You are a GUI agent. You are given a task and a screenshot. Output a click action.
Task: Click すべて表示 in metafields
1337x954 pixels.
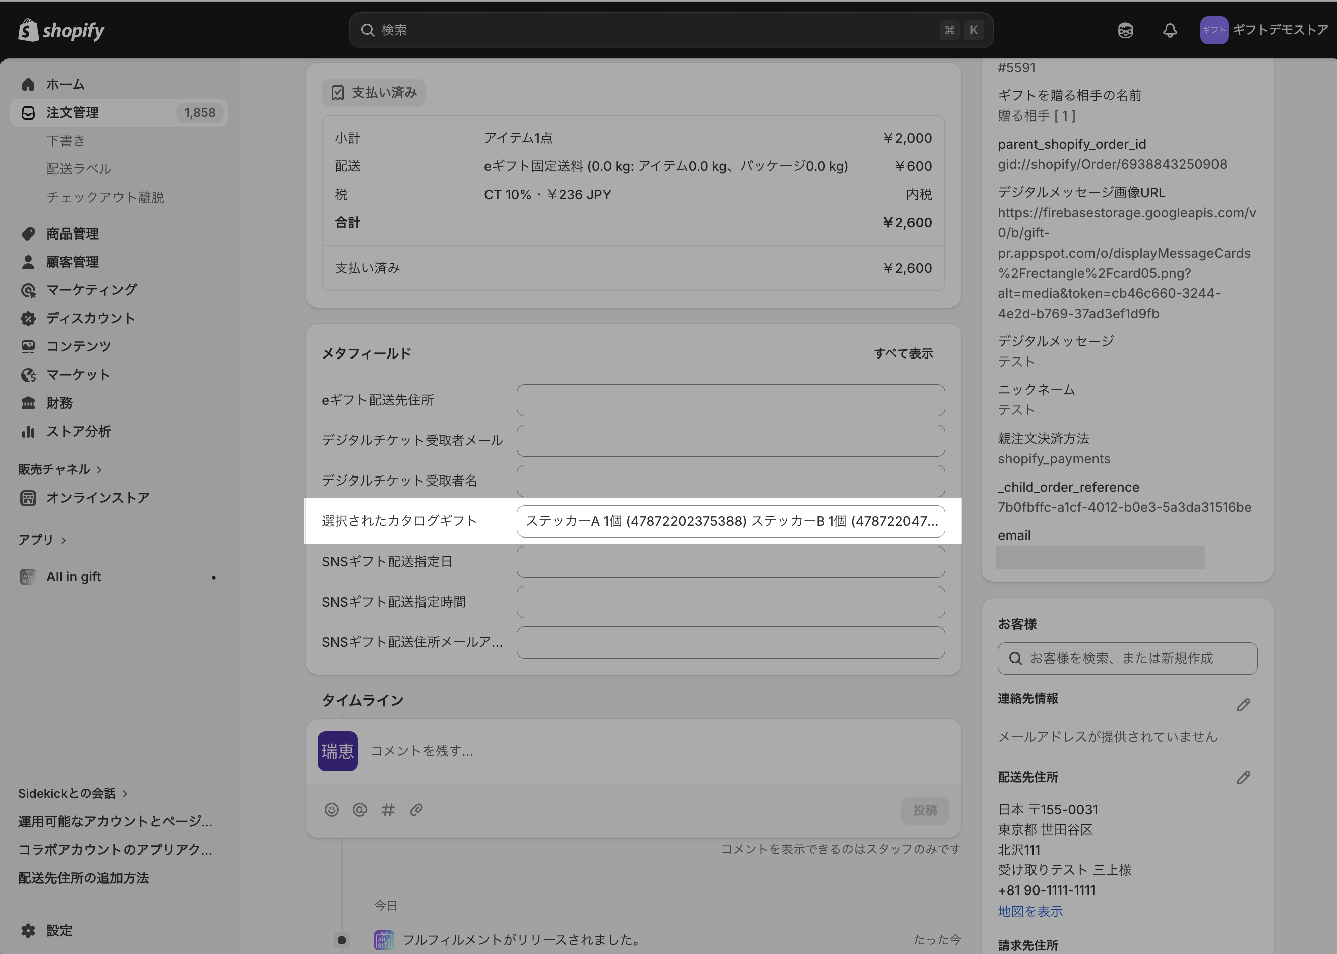tap(902, 353)
